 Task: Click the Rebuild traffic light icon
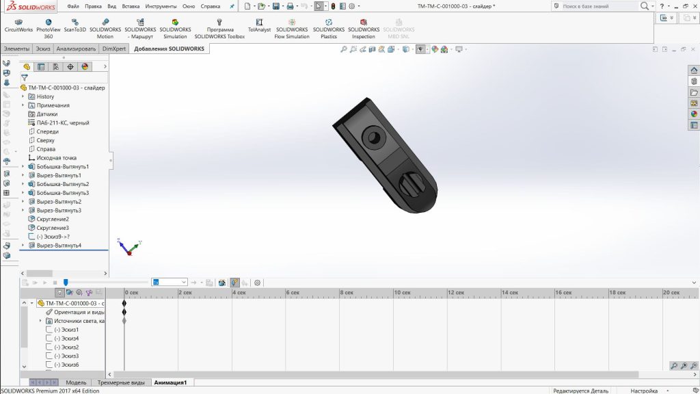pos(333,6)
